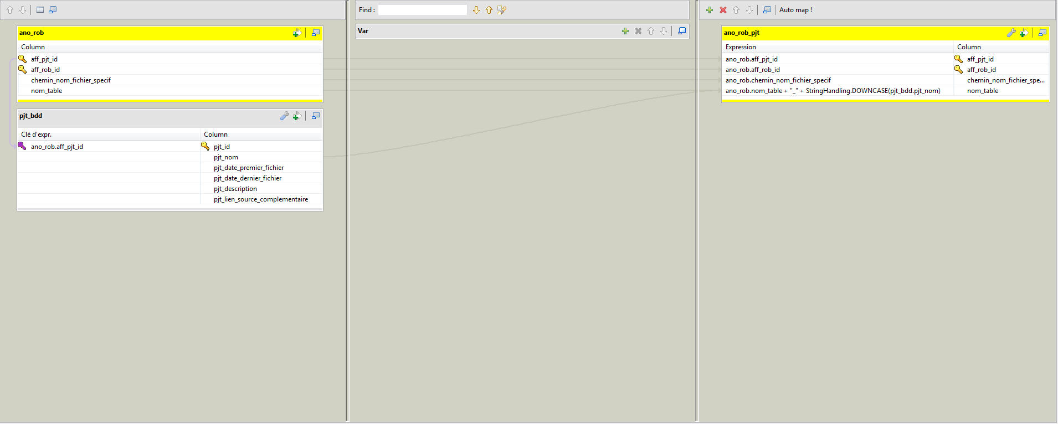Minimize all input tables via input toolbar icon

pyautogui.click(x=53, y=10)
